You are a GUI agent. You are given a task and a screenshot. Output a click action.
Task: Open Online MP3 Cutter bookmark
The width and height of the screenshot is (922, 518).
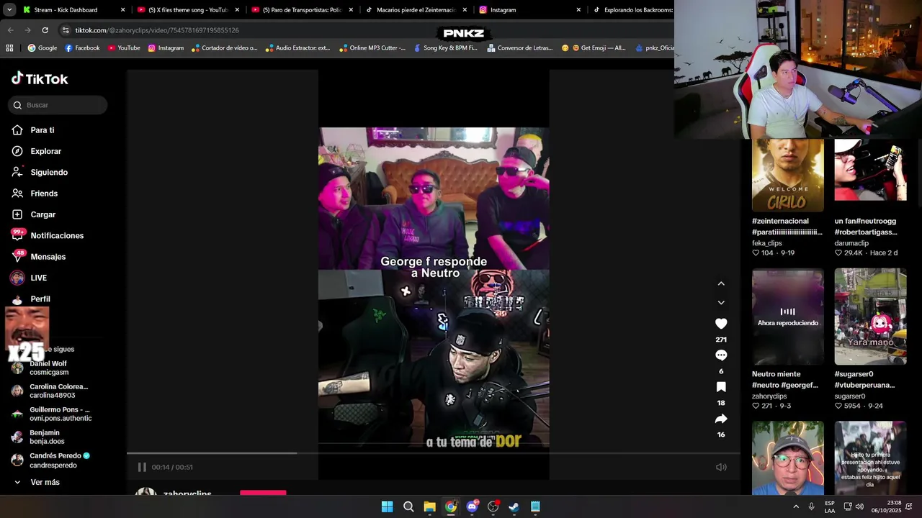click(372, 48)
